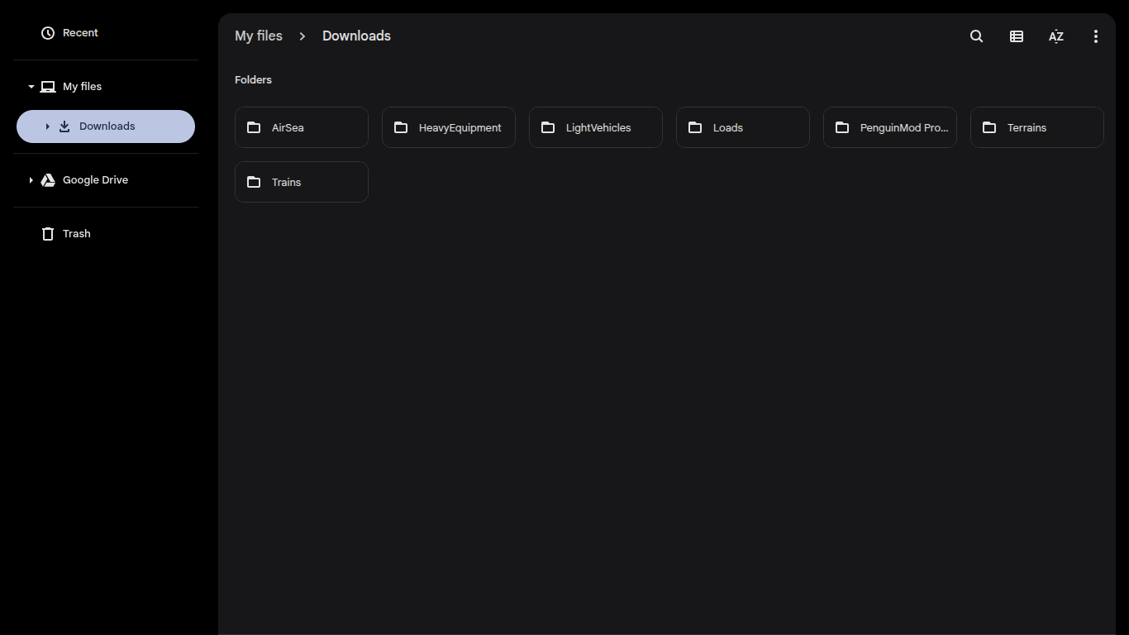Collapse the My files tree section
Viewport: 1129px width, 635px height.
(31, 87)
